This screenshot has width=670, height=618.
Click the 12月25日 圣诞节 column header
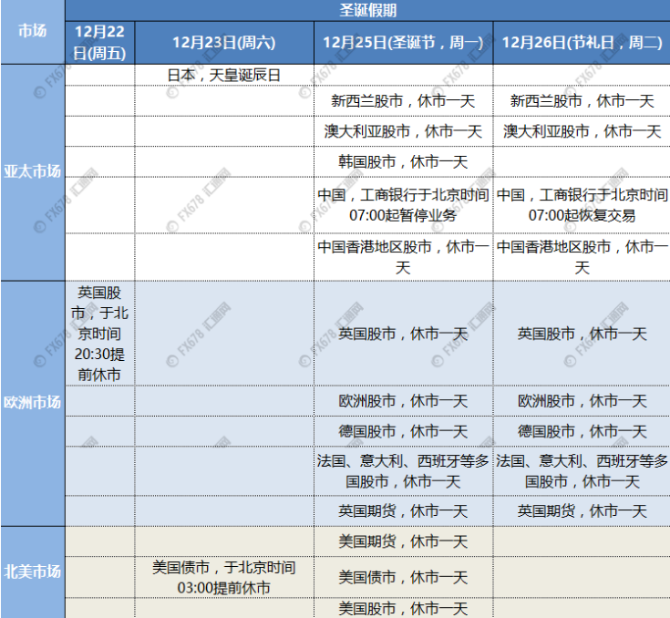click(403, 42)
